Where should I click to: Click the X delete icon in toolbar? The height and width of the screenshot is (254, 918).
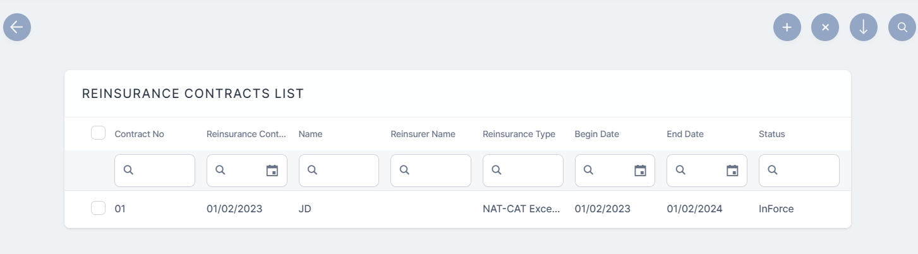[825, 27]
